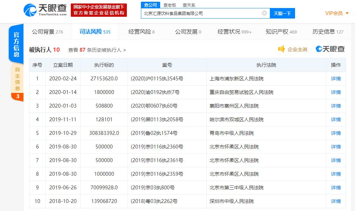Open the 公司背景 276 tab
Screen dimensions: 355x211
pyautogui.click(x=48, y=31)
